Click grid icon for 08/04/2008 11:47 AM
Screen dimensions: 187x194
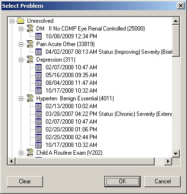(38, 83)
